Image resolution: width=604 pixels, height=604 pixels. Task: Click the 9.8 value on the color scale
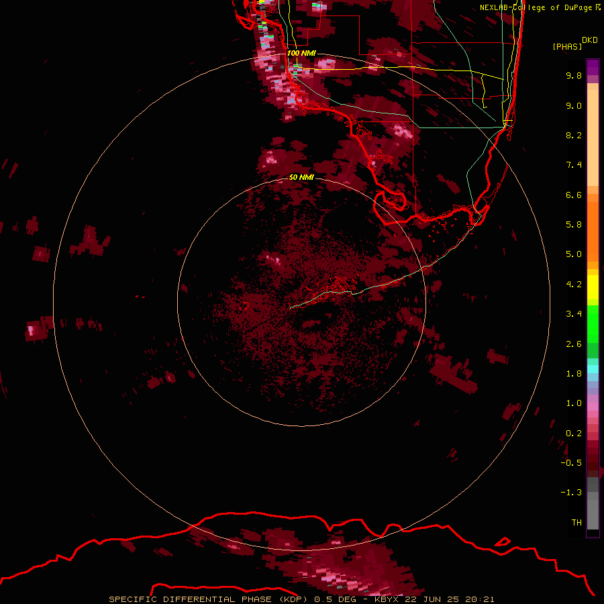click(x=574, y=75)
